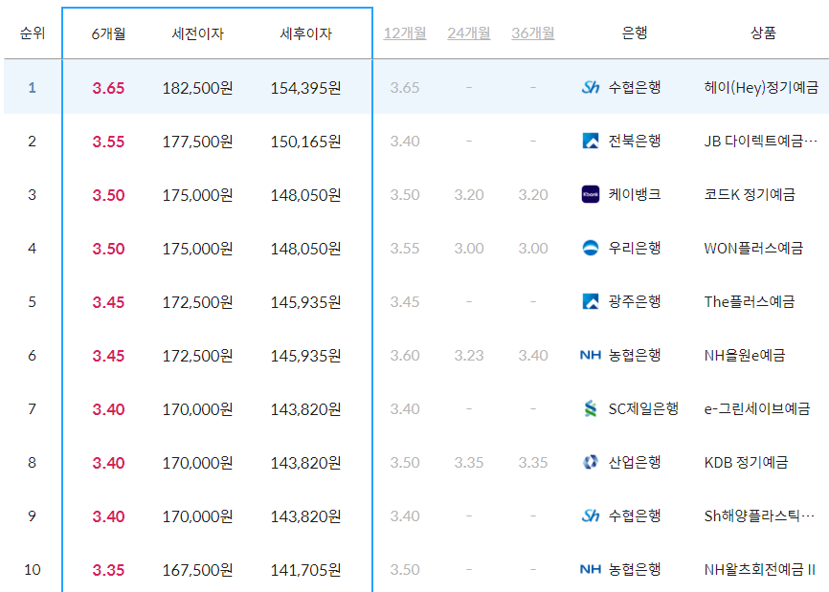829x592 pixels.
Task: Open the 헤이(Hey)정기예금 product
Action: pyautogui.click(x=761, y=87)
